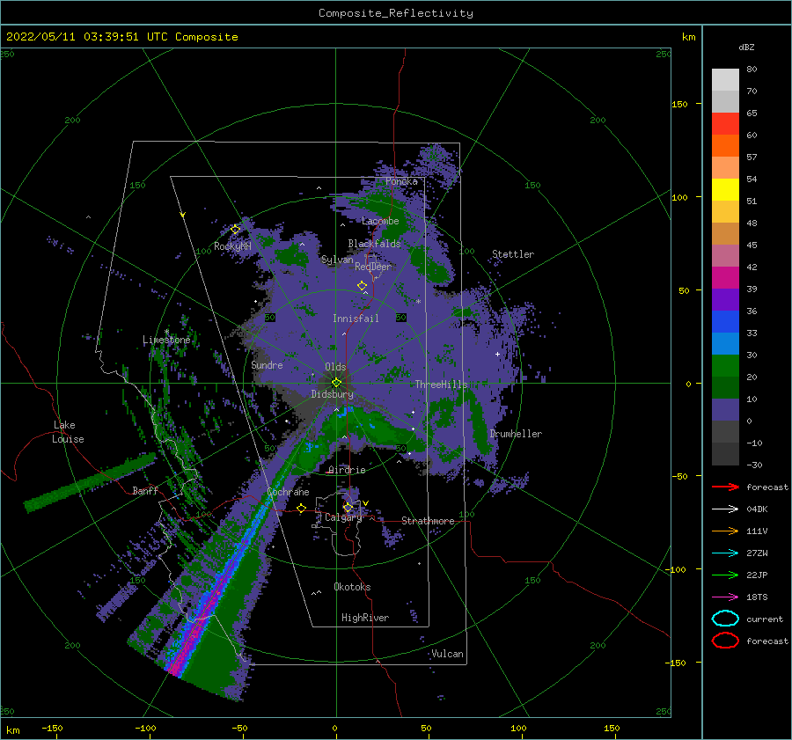
Task: Click the Banff label
Action: pos(145,490)
